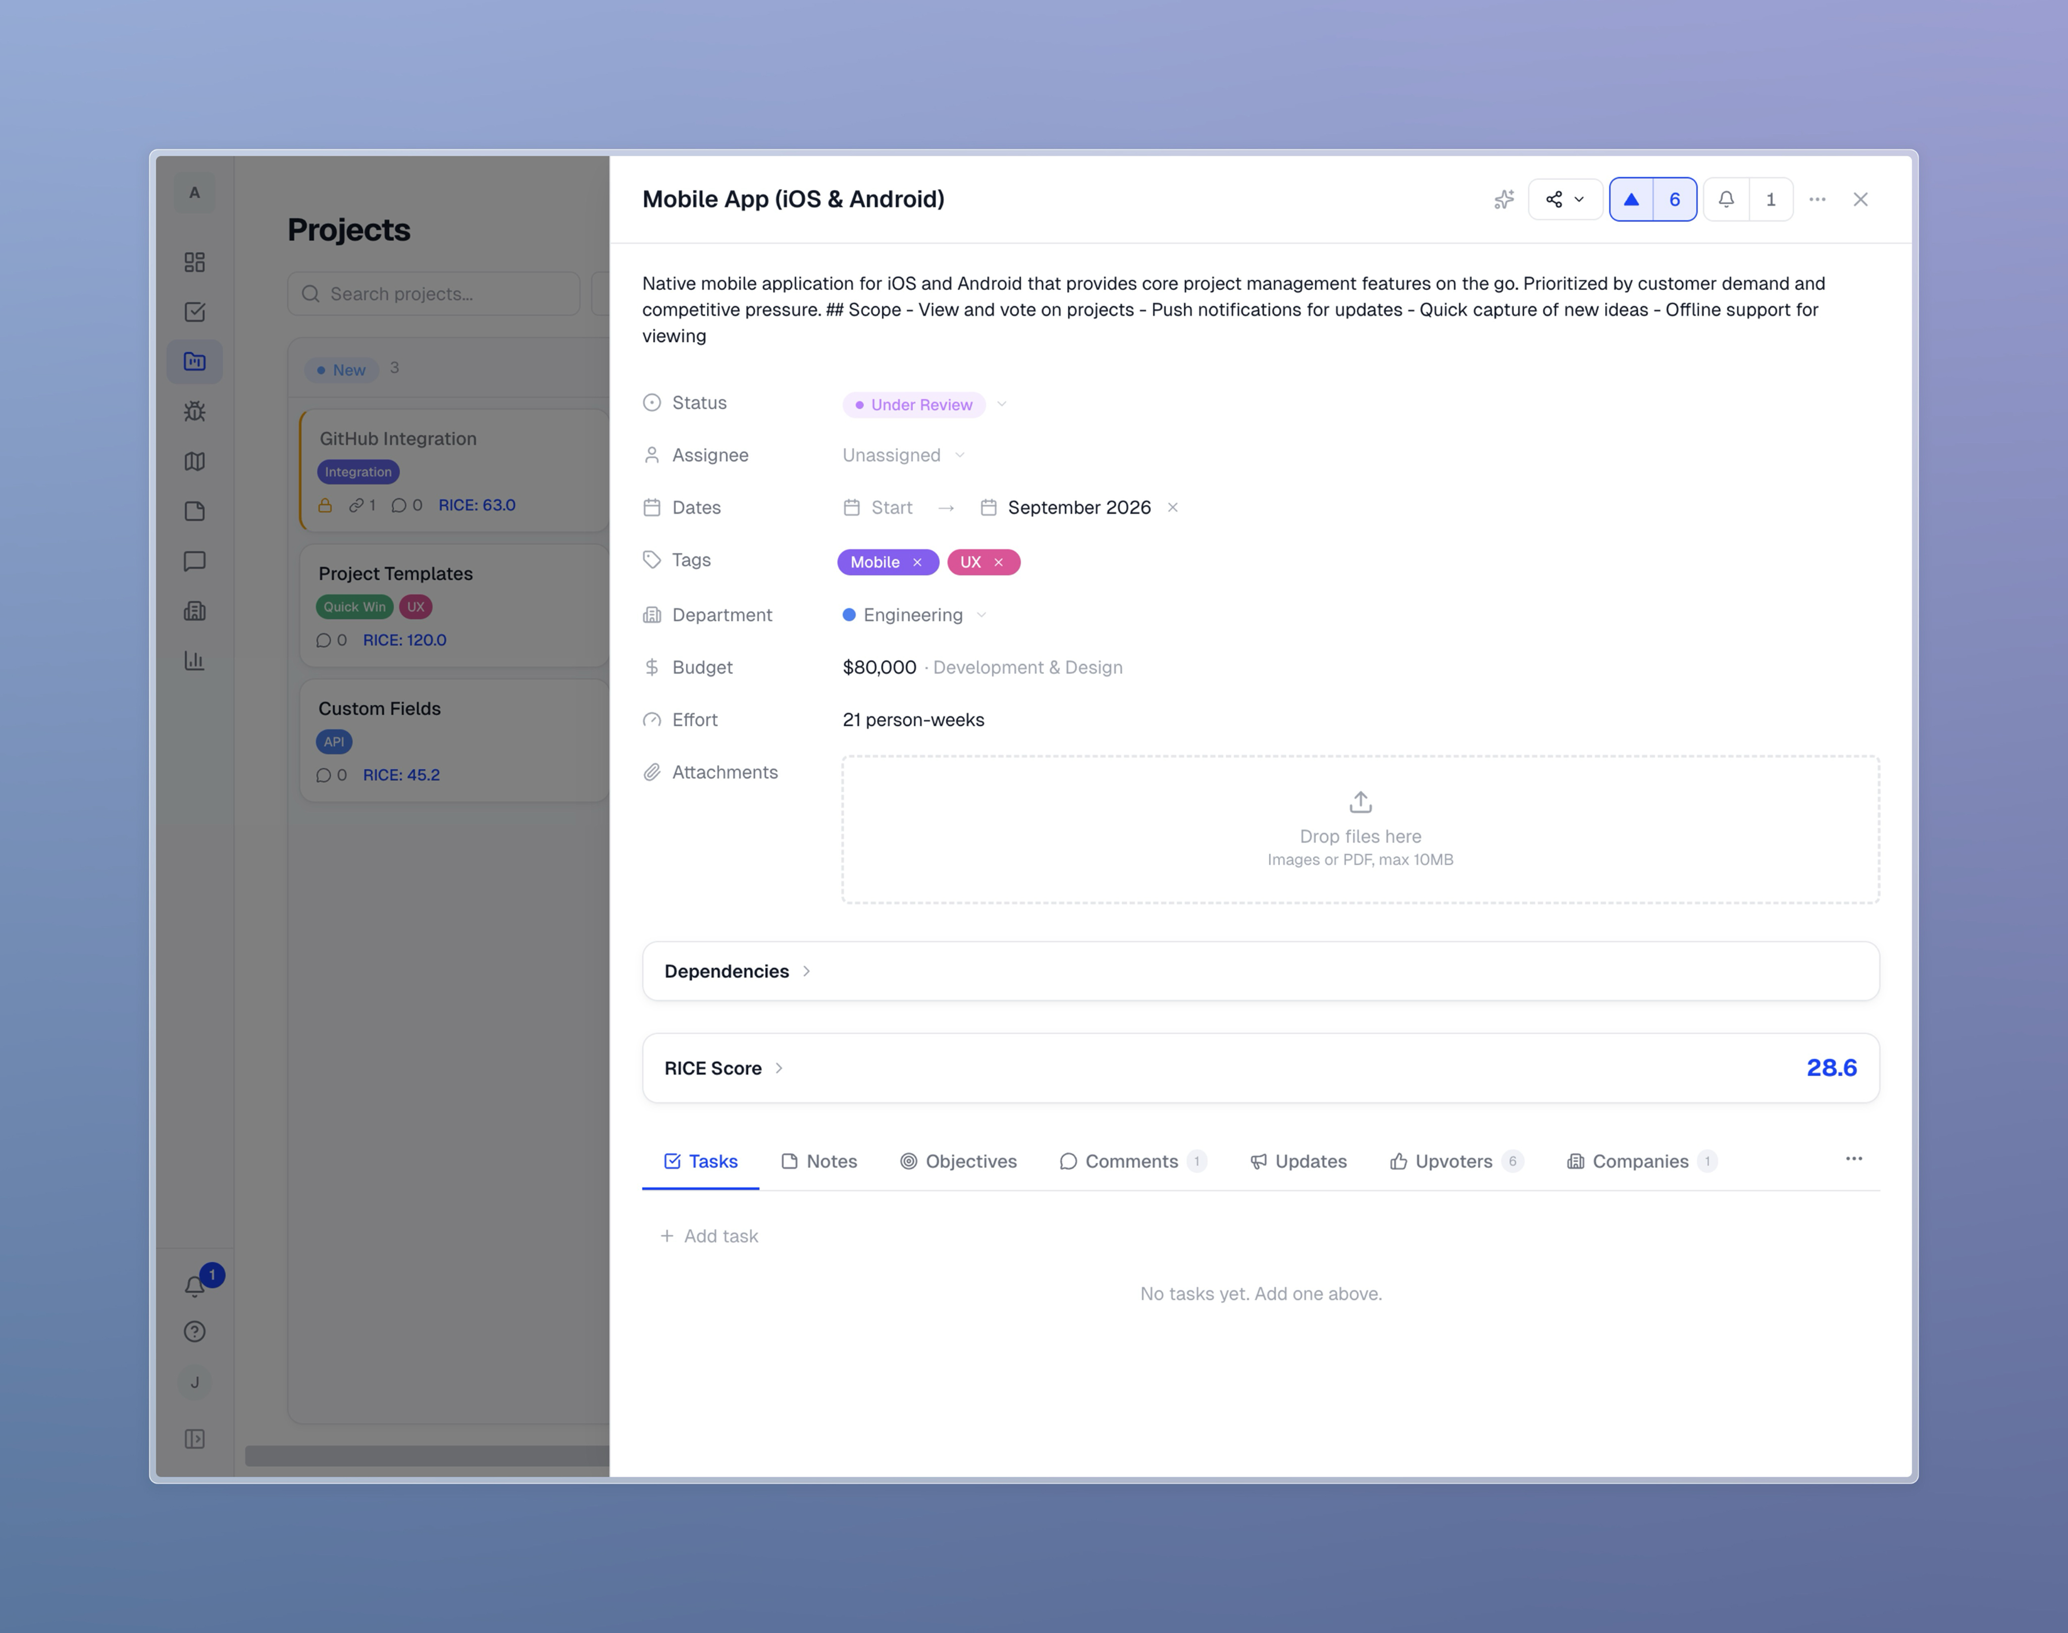This screenshot has width=2068, height=1633.
Task: Show more tabs via the ellipsis icon
Action: coord(1853,1159)
